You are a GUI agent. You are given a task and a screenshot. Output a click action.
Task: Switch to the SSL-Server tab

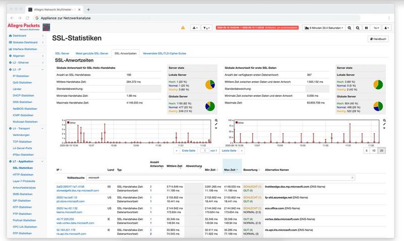pyautogui.click(x=62, y=53)
